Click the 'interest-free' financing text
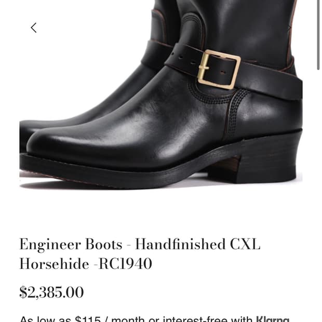The height and width of the screenshot is (322, 322). click(195, 319)
